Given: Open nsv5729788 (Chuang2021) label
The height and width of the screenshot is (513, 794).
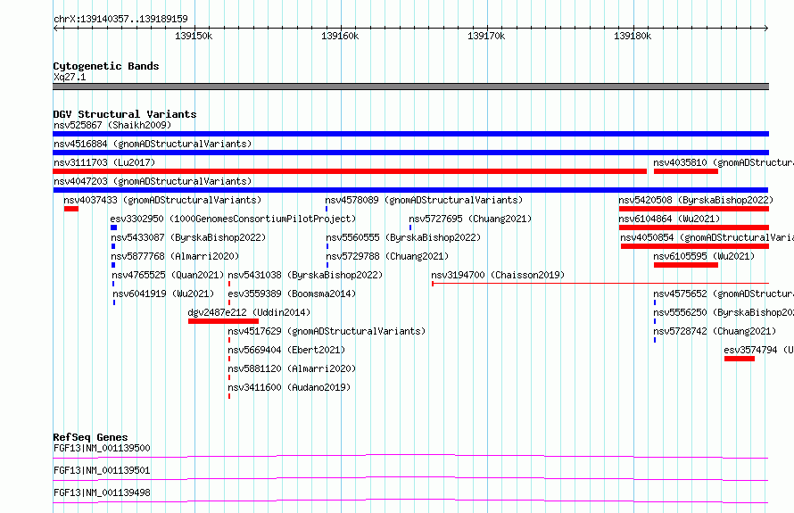Looking at the screenshot, I should (x=387, y=256).
